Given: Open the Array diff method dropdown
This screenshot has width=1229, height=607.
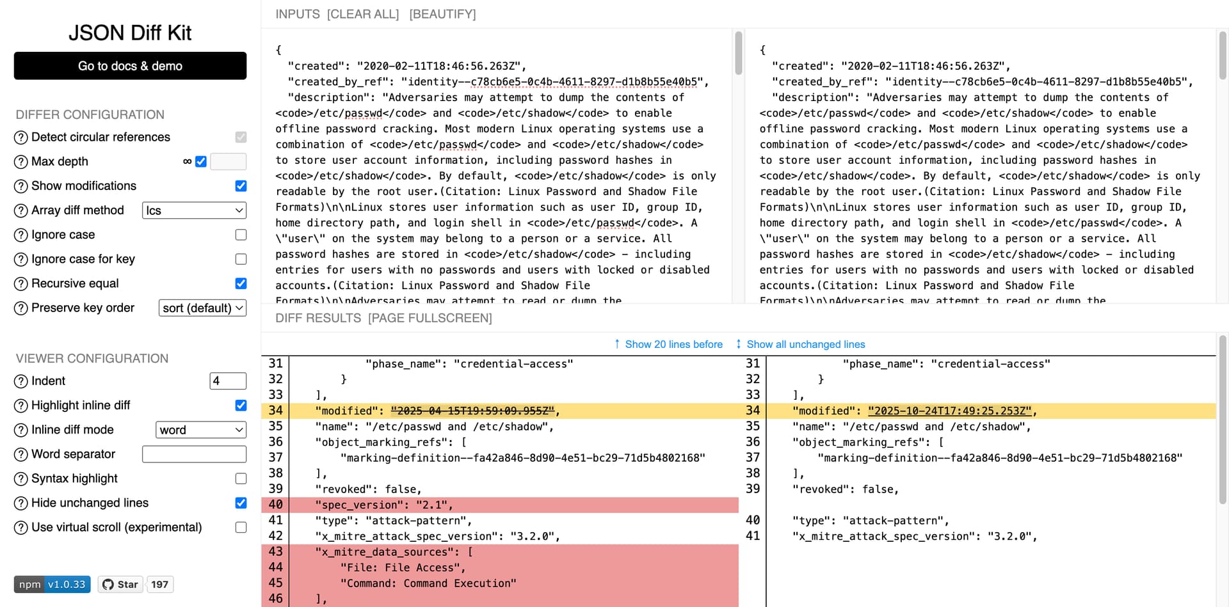Looking at the screenshot, I should point(194,210).
